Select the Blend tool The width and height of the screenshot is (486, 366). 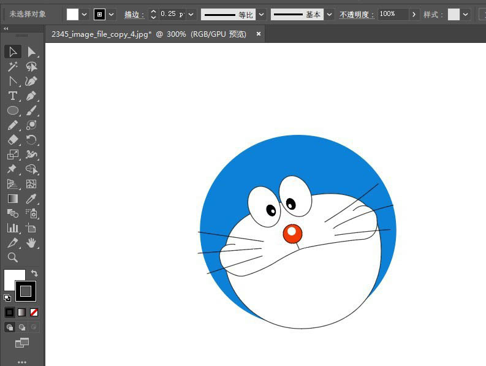pos(13,213)
